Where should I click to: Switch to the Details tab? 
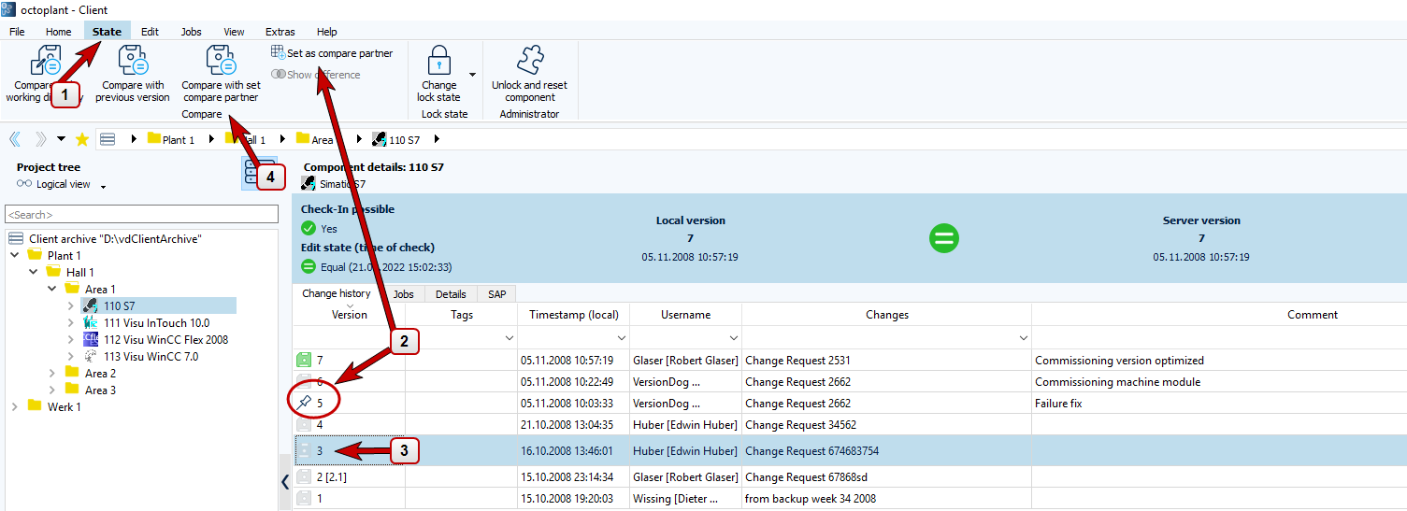point(450,294)
